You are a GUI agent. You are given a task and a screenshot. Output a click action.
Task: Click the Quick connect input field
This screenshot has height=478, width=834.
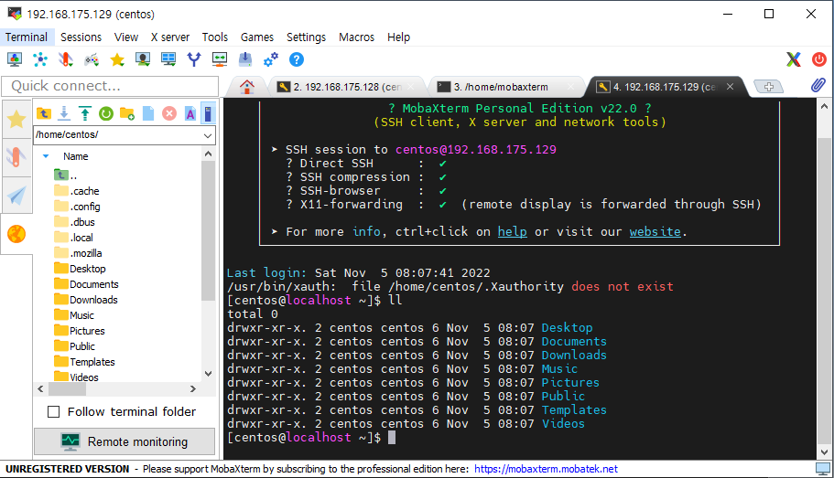coord(110,86)
